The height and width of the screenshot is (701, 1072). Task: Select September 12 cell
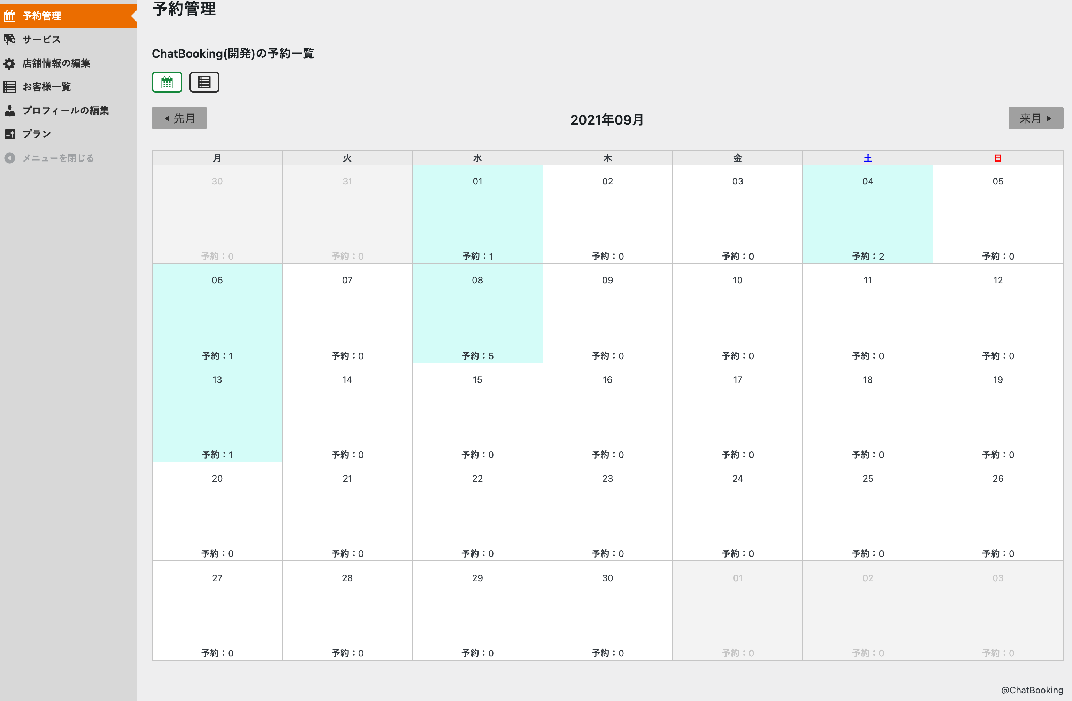point(998,313)
